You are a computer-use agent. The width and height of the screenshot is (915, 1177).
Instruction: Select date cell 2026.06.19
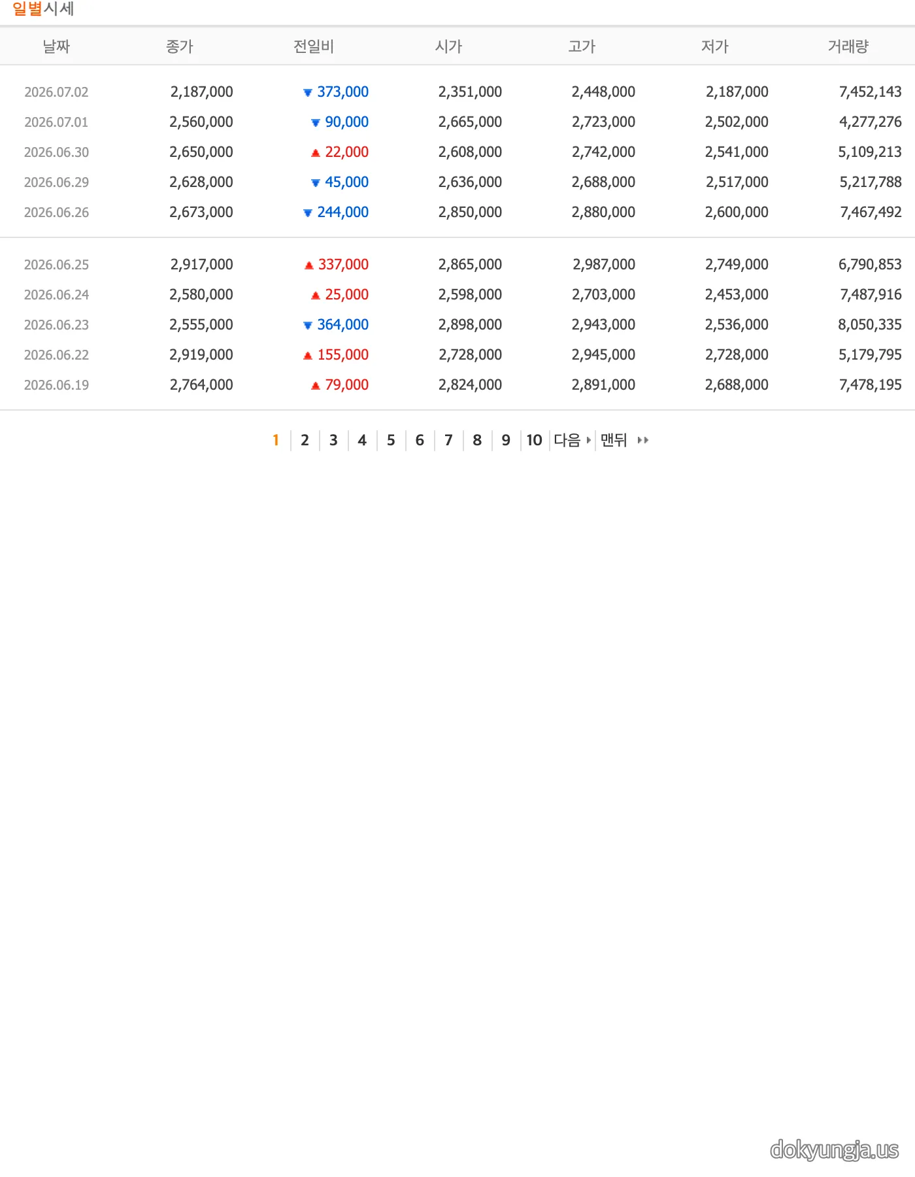[56, 385]
